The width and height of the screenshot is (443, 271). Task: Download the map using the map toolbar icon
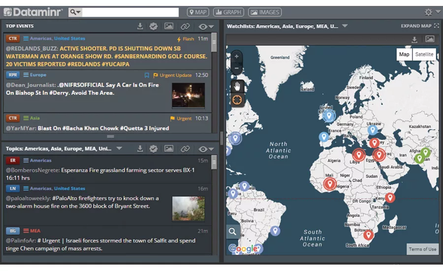coord(414,39)
